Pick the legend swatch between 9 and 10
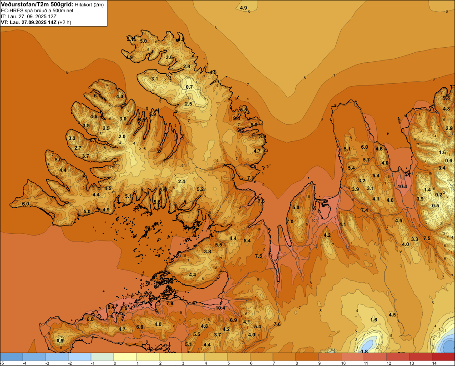 tap(329, 357)
